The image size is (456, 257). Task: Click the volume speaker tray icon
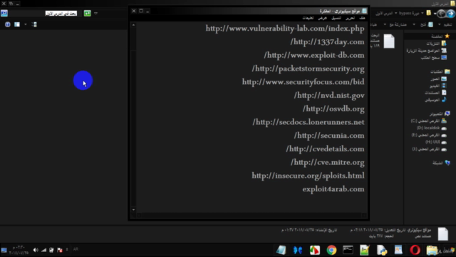coord(36,250)
